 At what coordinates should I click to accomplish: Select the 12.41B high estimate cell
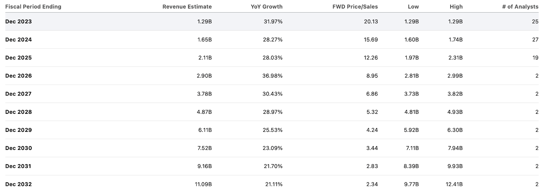454,184
